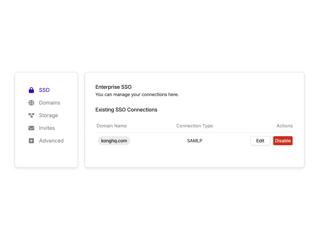This screenshot has width=319, height=240.
Task: Select the Storage sidebar label
Action: coord(48,115)
